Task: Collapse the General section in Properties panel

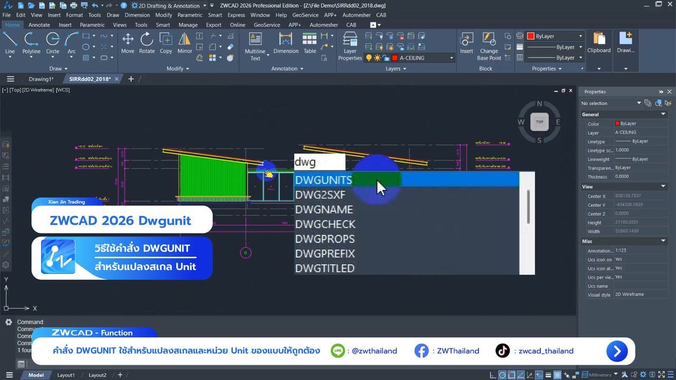Action: (x=663, y=115)
